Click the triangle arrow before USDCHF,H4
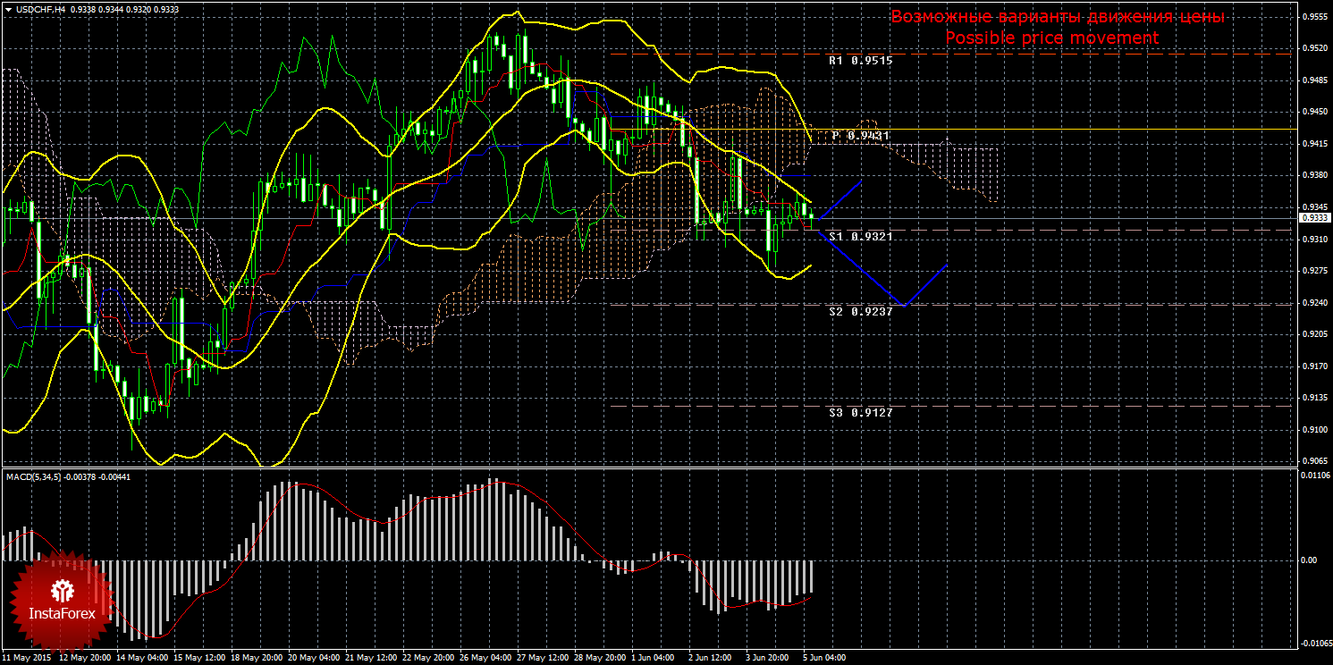Screen dimensions: 1333x665 pyautogui.click(x=8, y=9)
